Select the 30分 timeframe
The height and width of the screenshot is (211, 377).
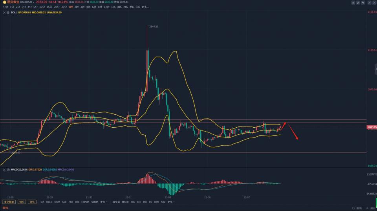(x=64, y=7)
